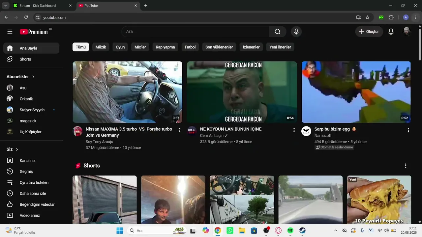This screenshot has height=237, width=422.
Task: Open Oynatma listeleri in sidebar
Action: [x=31, y=182]
